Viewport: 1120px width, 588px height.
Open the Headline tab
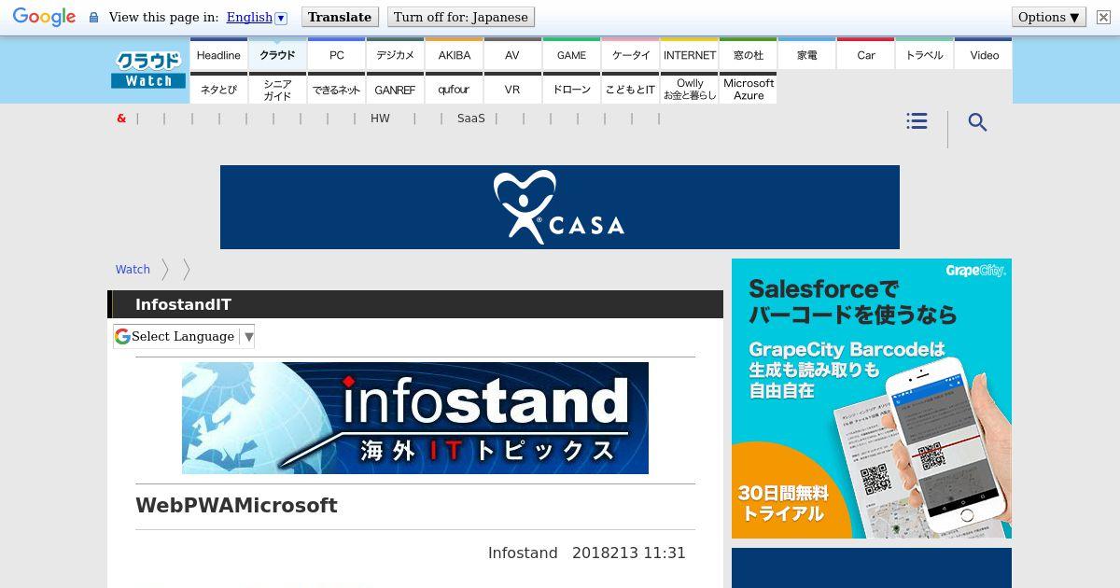click(218, 55)
